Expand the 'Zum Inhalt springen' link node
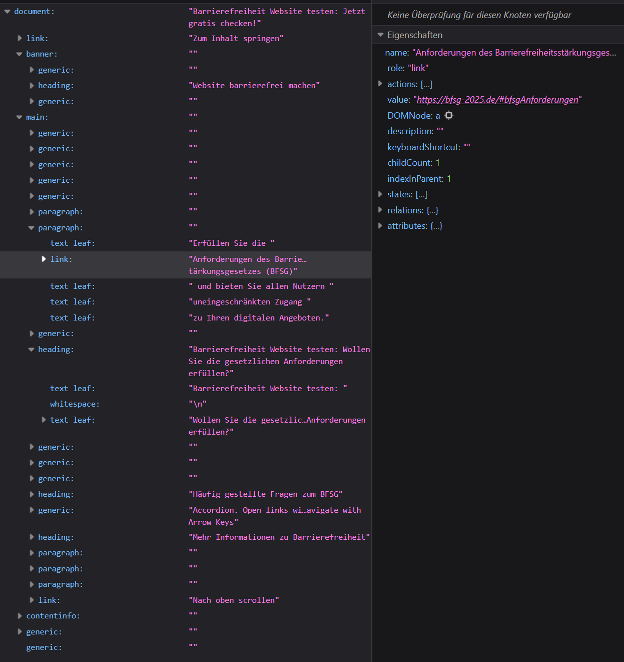This screenshot has height=662, width=624. coord(20,38)
